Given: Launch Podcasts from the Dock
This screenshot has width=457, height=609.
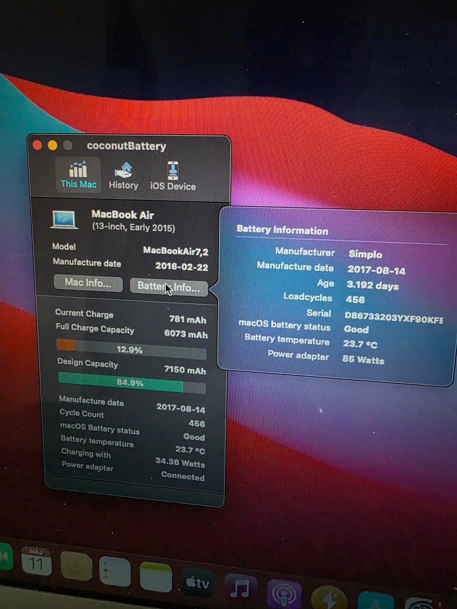Looking at the screenshot, I should coord(284,594).
